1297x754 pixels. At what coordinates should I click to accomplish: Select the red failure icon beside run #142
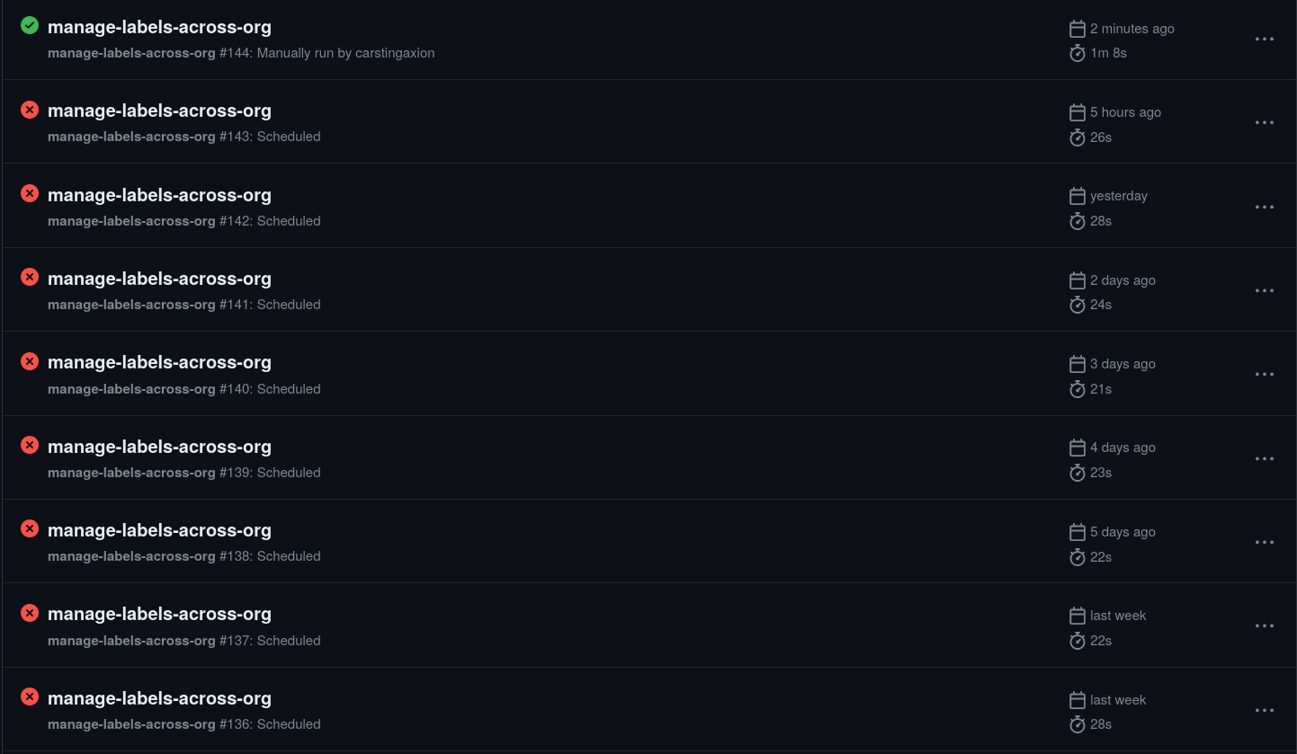(x=29, y=192)
